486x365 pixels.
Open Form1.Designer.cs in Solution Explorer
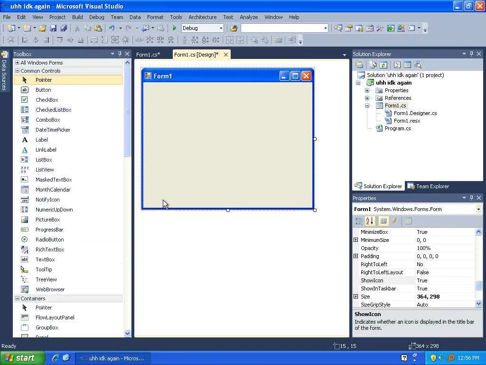415,113
